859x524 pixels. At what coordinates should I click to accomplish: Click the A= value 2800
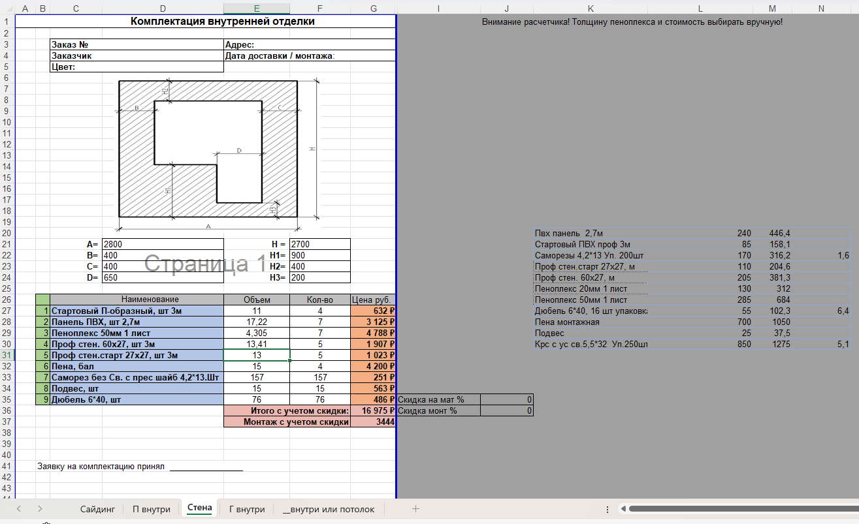click(163, 244)
